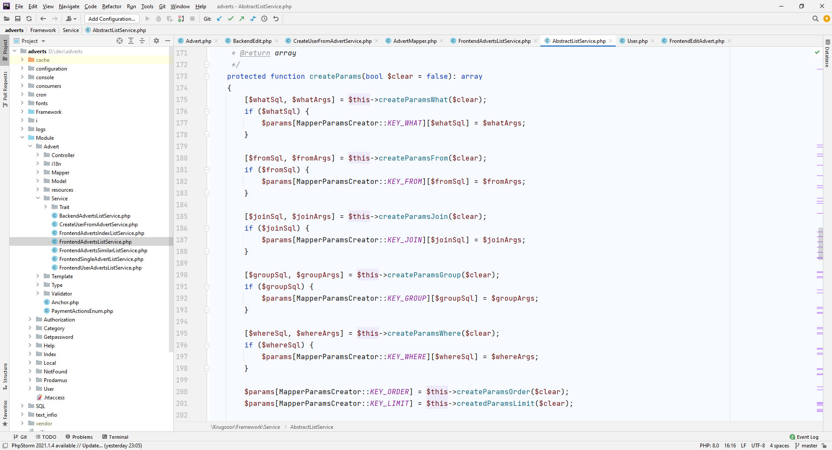This screenshot has height=450, width=832.
Task: Toggle PHP debug connection listener
Action: [181, 19]
